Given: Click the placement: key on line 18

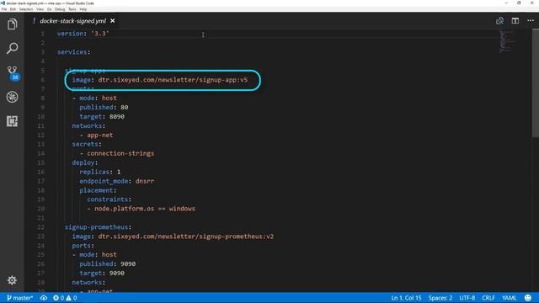Looking at the screenshot, I should pos(98,190).
